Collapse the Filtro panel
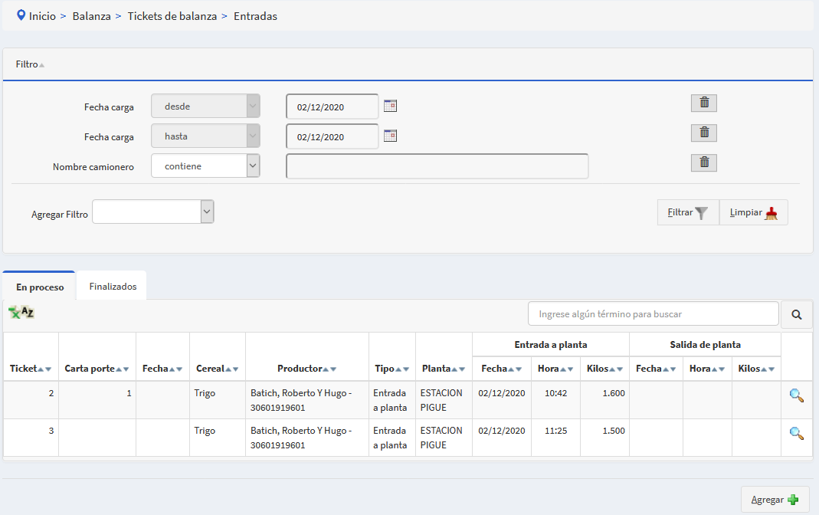Viewport: 819px width, 515px height. pyautogui.click(x=30, y=65)
